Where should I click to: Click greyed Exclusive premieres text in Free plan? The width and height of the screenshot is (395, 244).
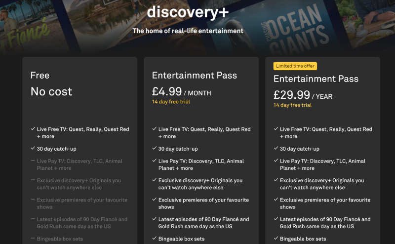pyautogui.click(x=82, y=203)
